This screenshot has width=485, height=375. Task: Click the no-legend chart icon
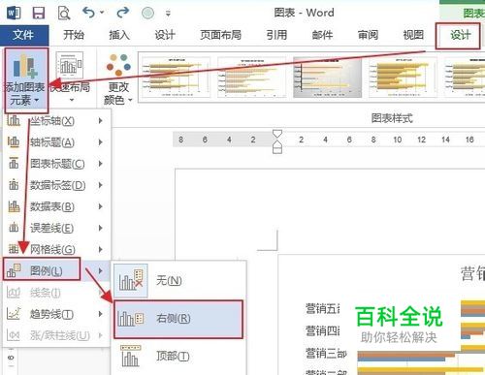131,280
